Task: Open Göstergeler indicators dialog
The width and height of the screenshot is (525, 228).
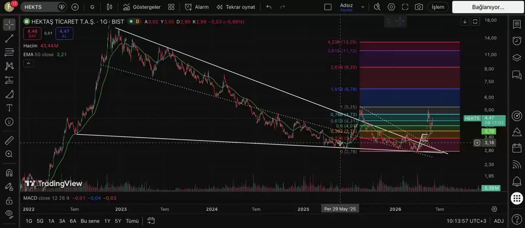Action: [x=141, y=7]
